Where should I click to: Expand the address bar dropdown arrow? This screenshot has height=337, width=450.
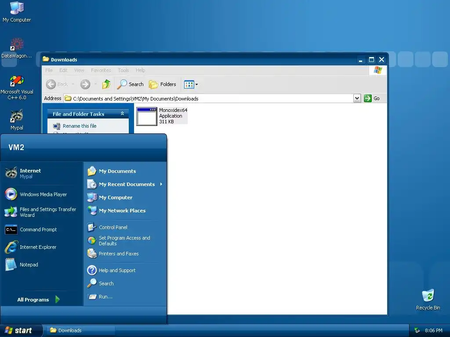357,98
